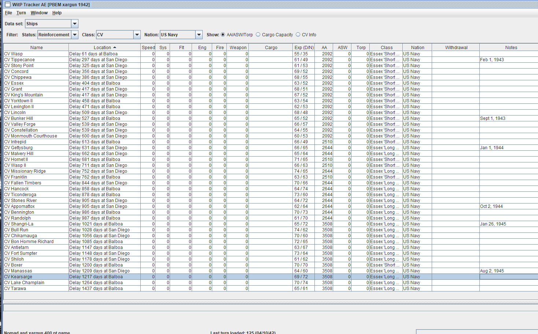The width and height of the screenshot is (538, 334).
Task: Sort by the Speed column header
Action: pos(148,48)
